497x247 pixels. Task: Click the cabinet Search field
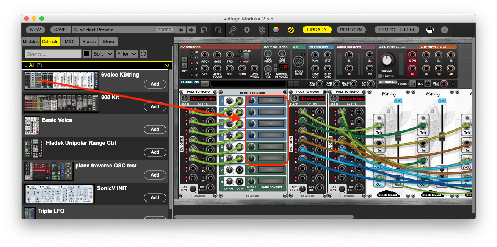coord(53,54)
